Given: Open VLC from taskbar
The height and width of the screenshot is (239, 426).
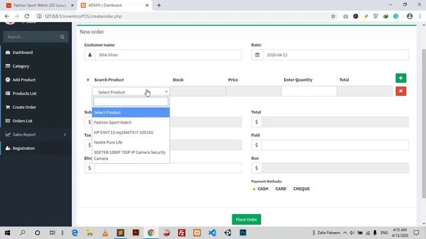Looking at the screenshot, I should (105, 233).
